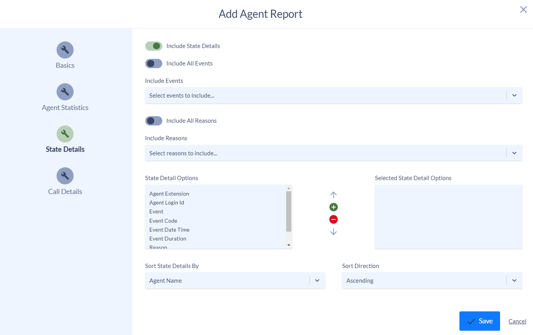533x335 pixels.
Task: Open the events to include dropdown
Action: pos(514,95)
